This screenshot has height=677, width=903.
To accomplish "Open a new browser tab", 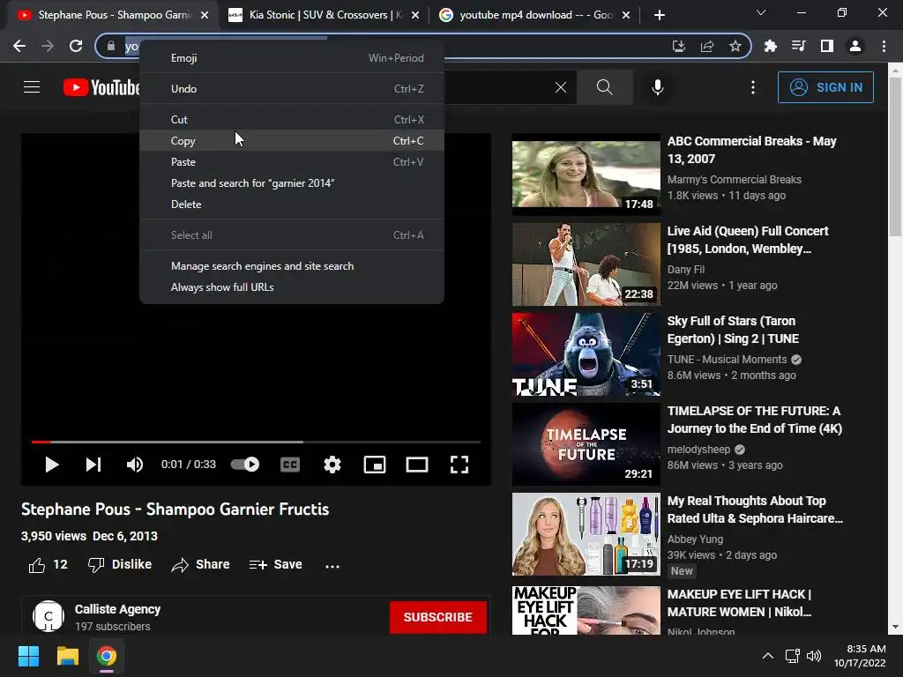I will (660, 15).
